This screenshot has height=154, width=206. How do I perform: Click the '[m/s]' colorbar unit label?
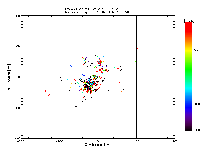click(189, 21)
